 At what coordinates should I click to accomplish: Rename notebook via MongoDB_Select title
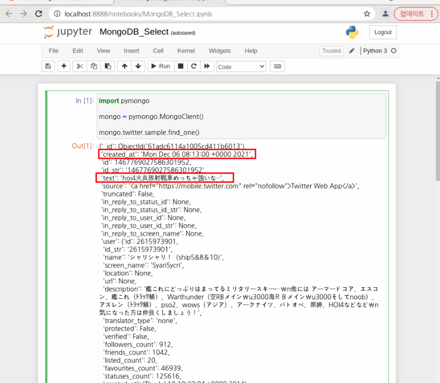[x=134, y=32]
